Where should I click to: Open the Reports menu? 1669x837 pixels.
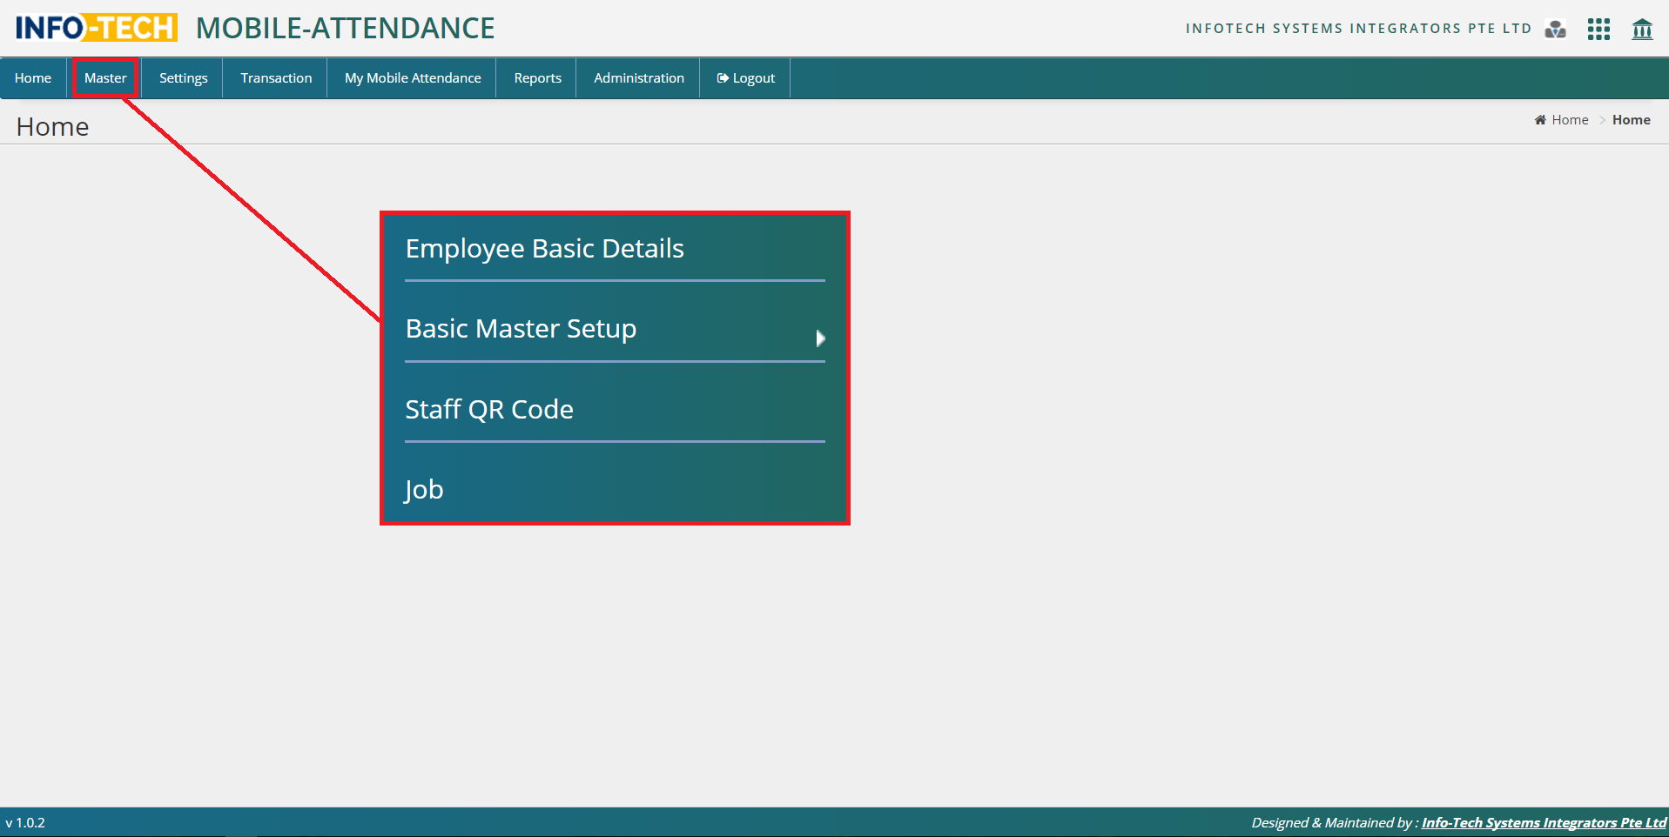click(537, 78)
